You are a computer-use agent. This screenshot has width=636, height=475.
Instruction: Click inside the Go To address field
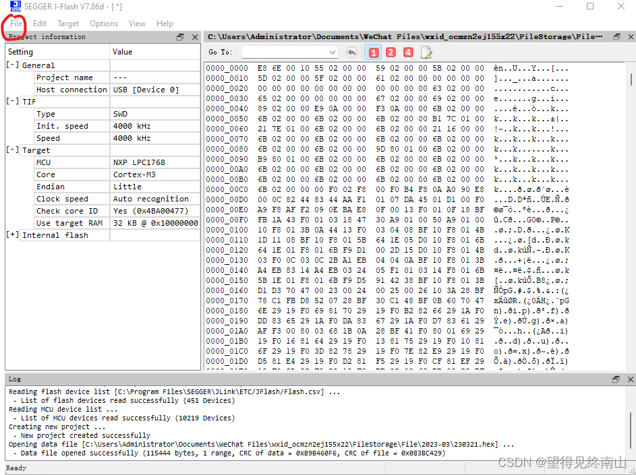pos(285,53)
